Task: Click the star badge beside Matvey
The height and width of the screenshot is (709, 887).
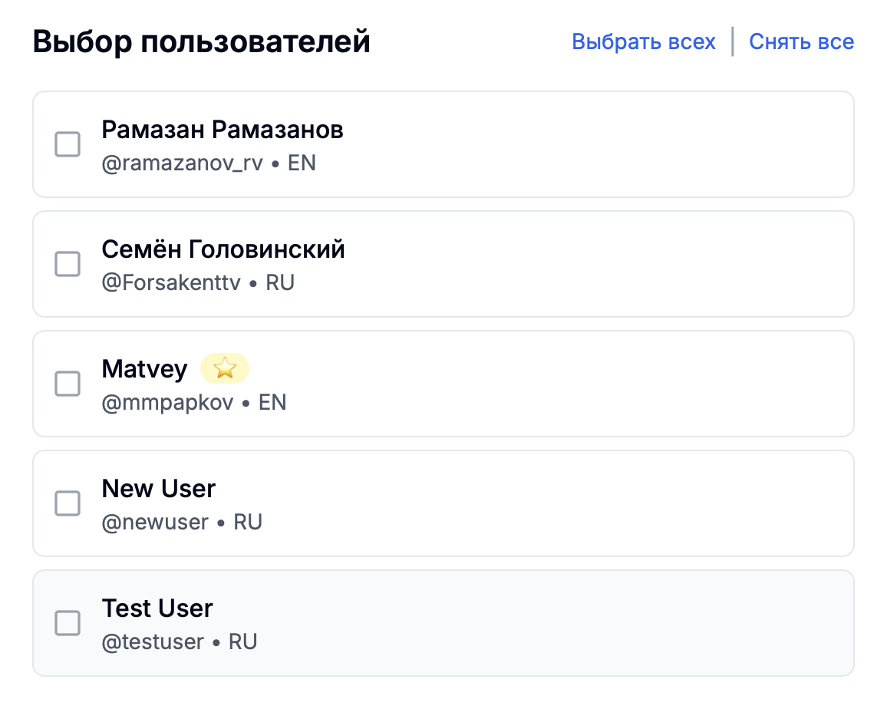Action: pyautogui.click(x=225, y=369)
